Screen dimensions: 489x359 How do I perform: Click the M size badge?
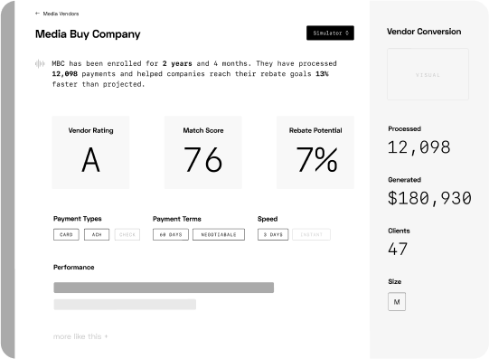tap(397, 302)
